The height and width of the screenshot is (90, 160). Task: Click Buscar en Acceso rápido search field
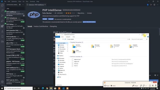[x=139, y=39]
